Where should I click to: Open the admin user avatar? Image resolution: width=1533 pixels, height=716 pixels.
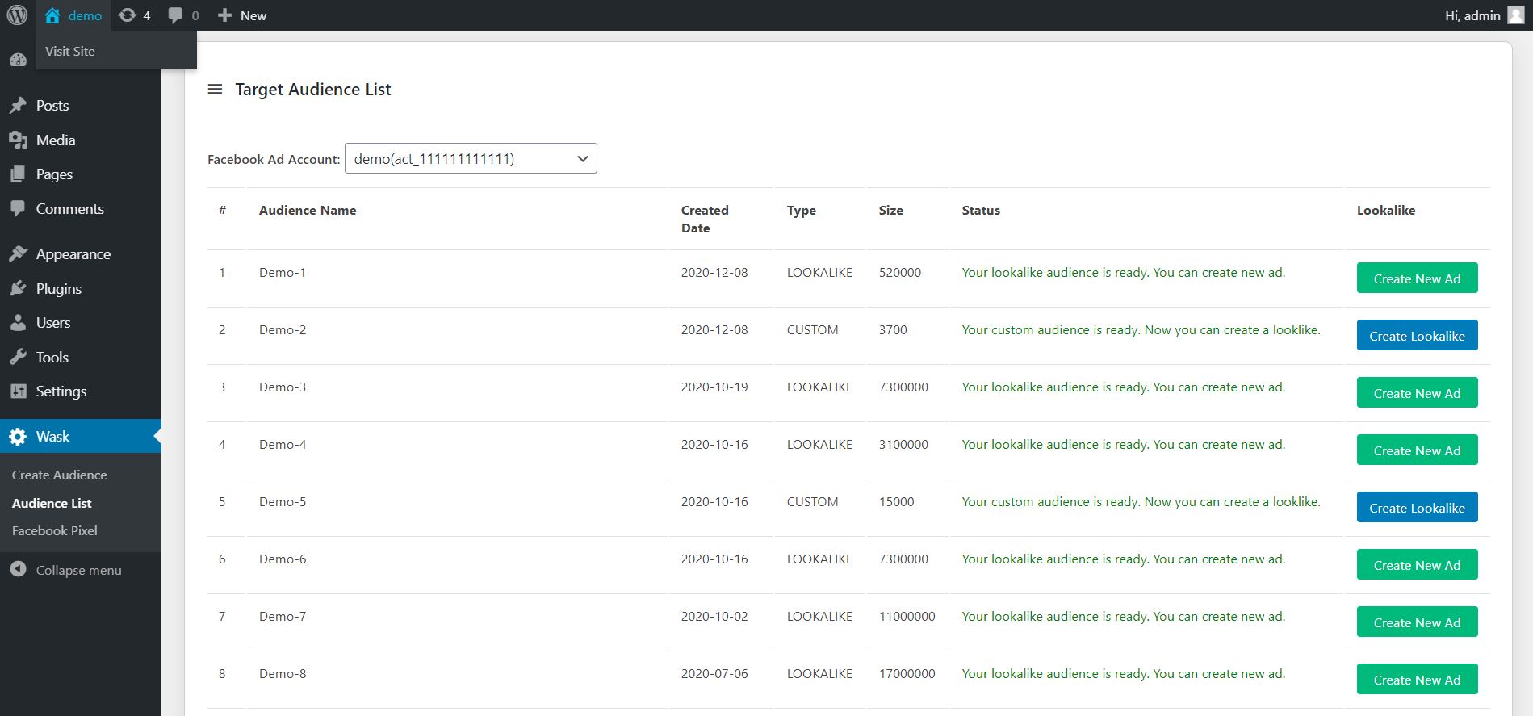click(x=1515, y=15)
